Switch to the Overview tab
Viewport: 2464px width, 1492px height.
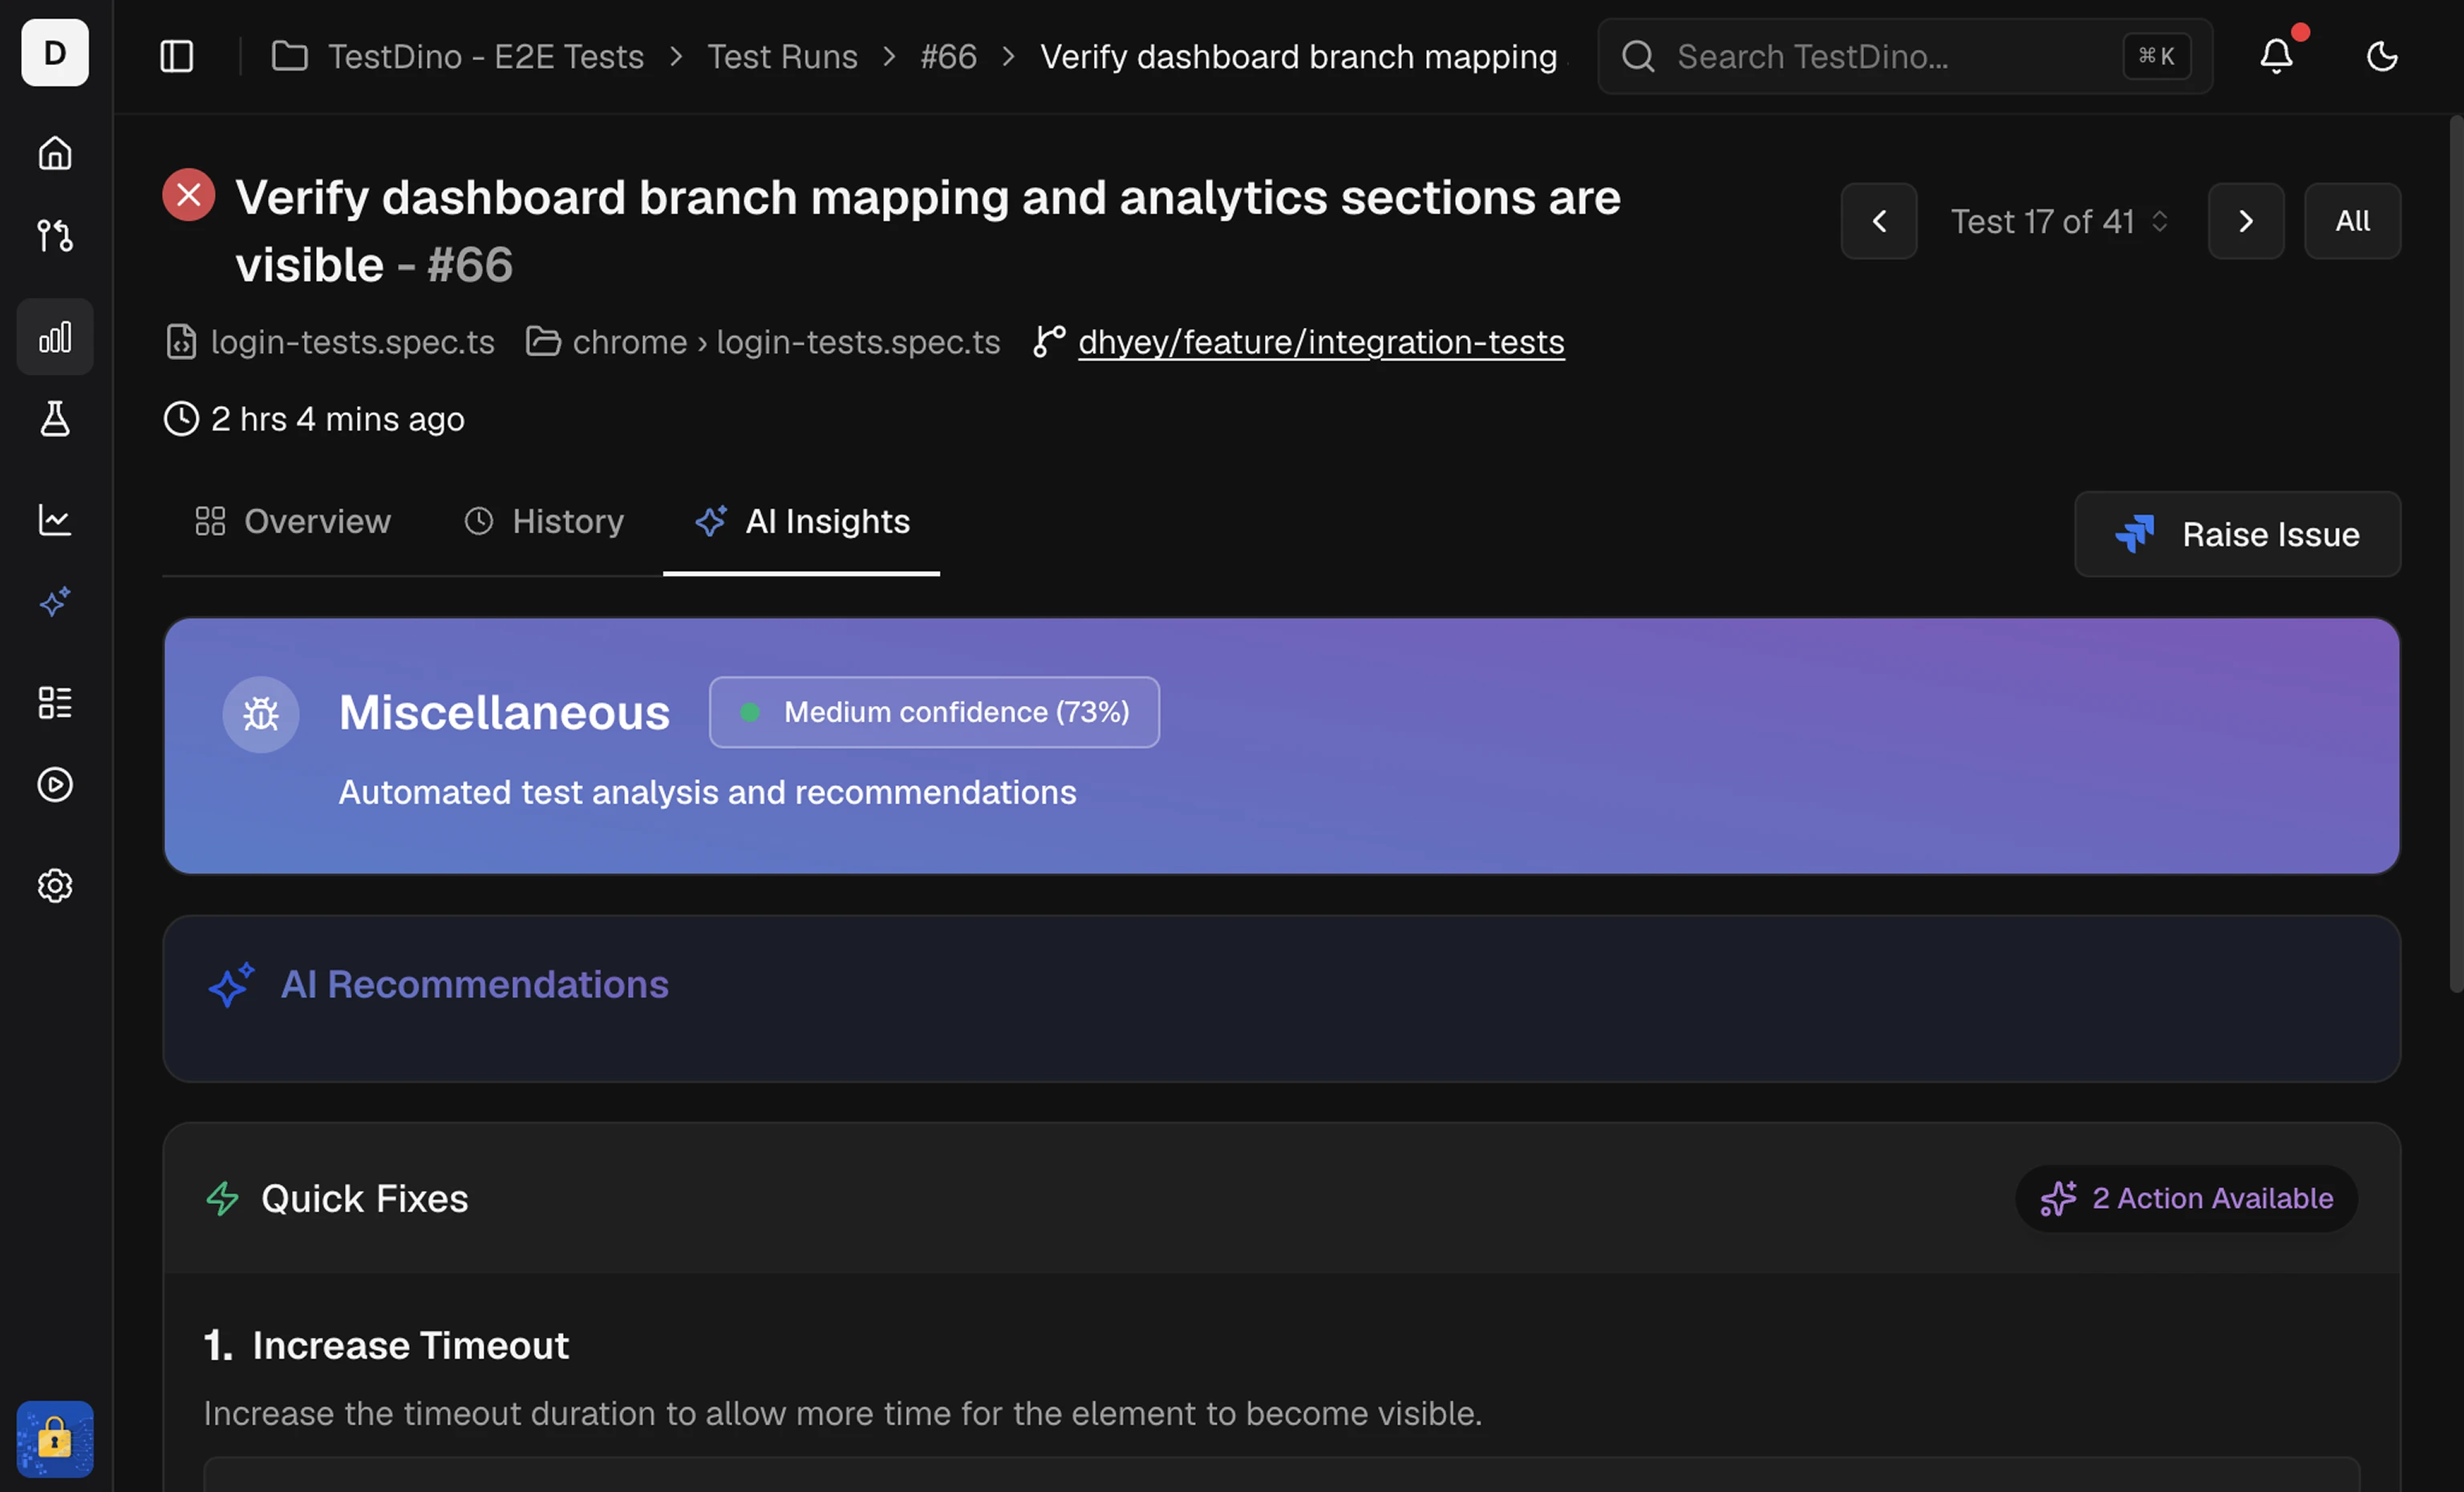tap(293, 522)
